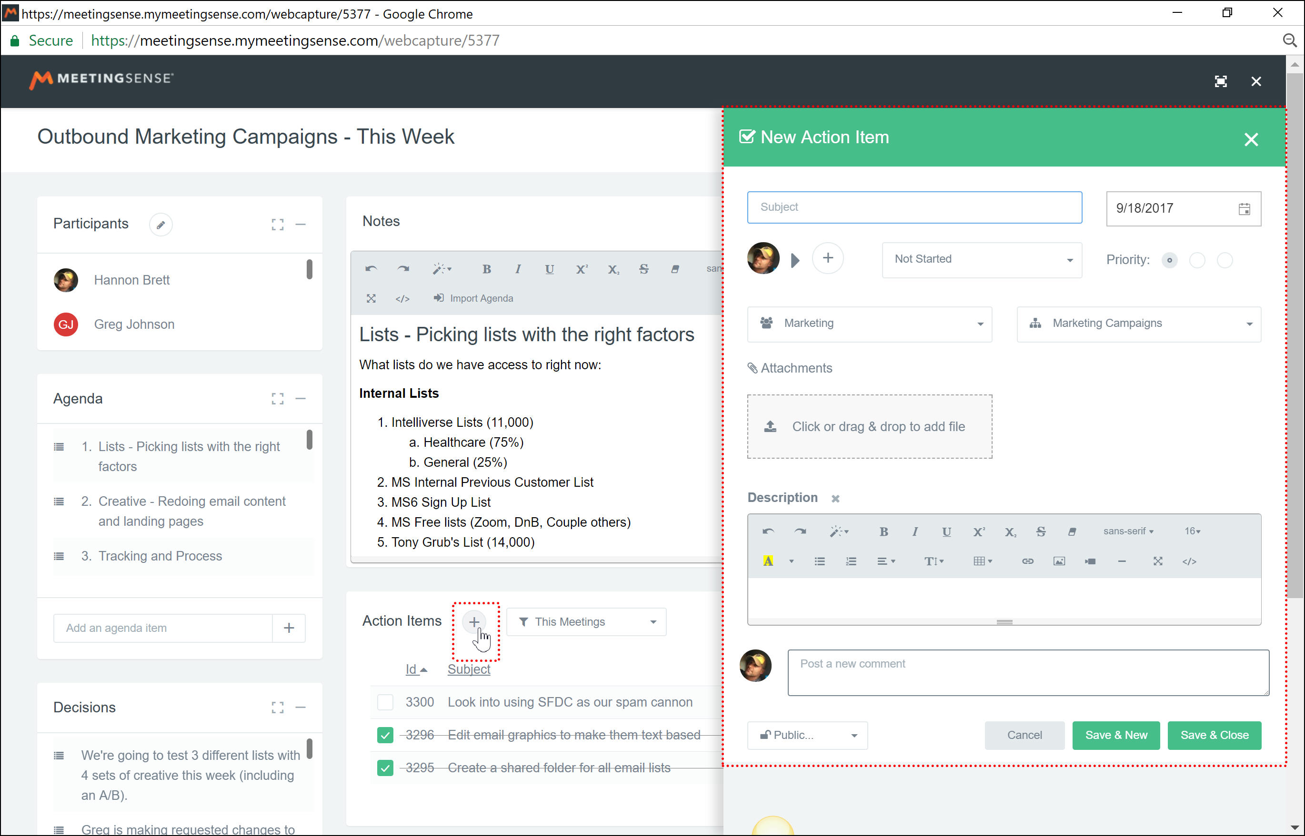Image resolution: width=1305 pixels, height=836 pixels.
Task: Click the yellow font color swatch
Action: 768,561
